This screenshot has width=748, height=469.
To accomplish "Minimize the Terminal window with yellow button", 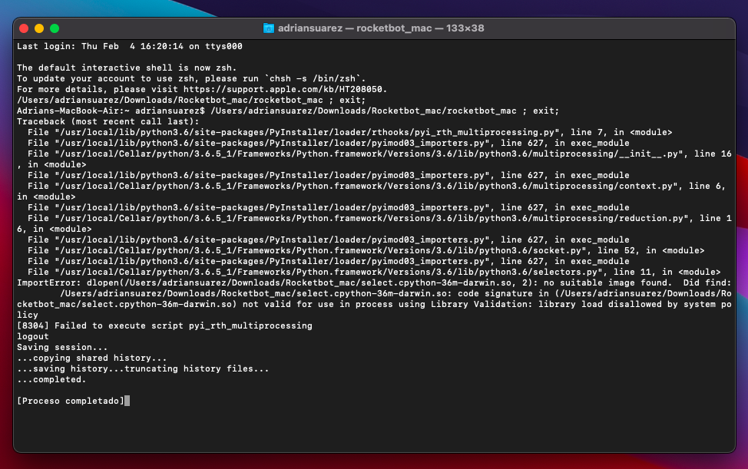I will click(x=39, y=28).
